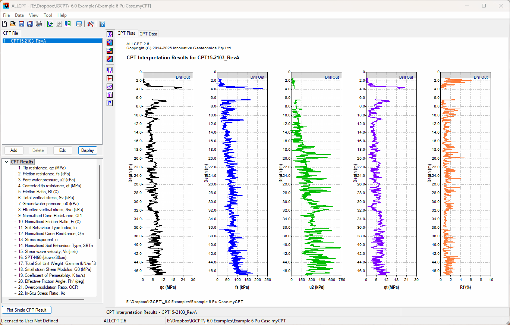This screenshot has height=325, width=510.
Task: Click the blue P sidebar icon
Action: [110, 103]
